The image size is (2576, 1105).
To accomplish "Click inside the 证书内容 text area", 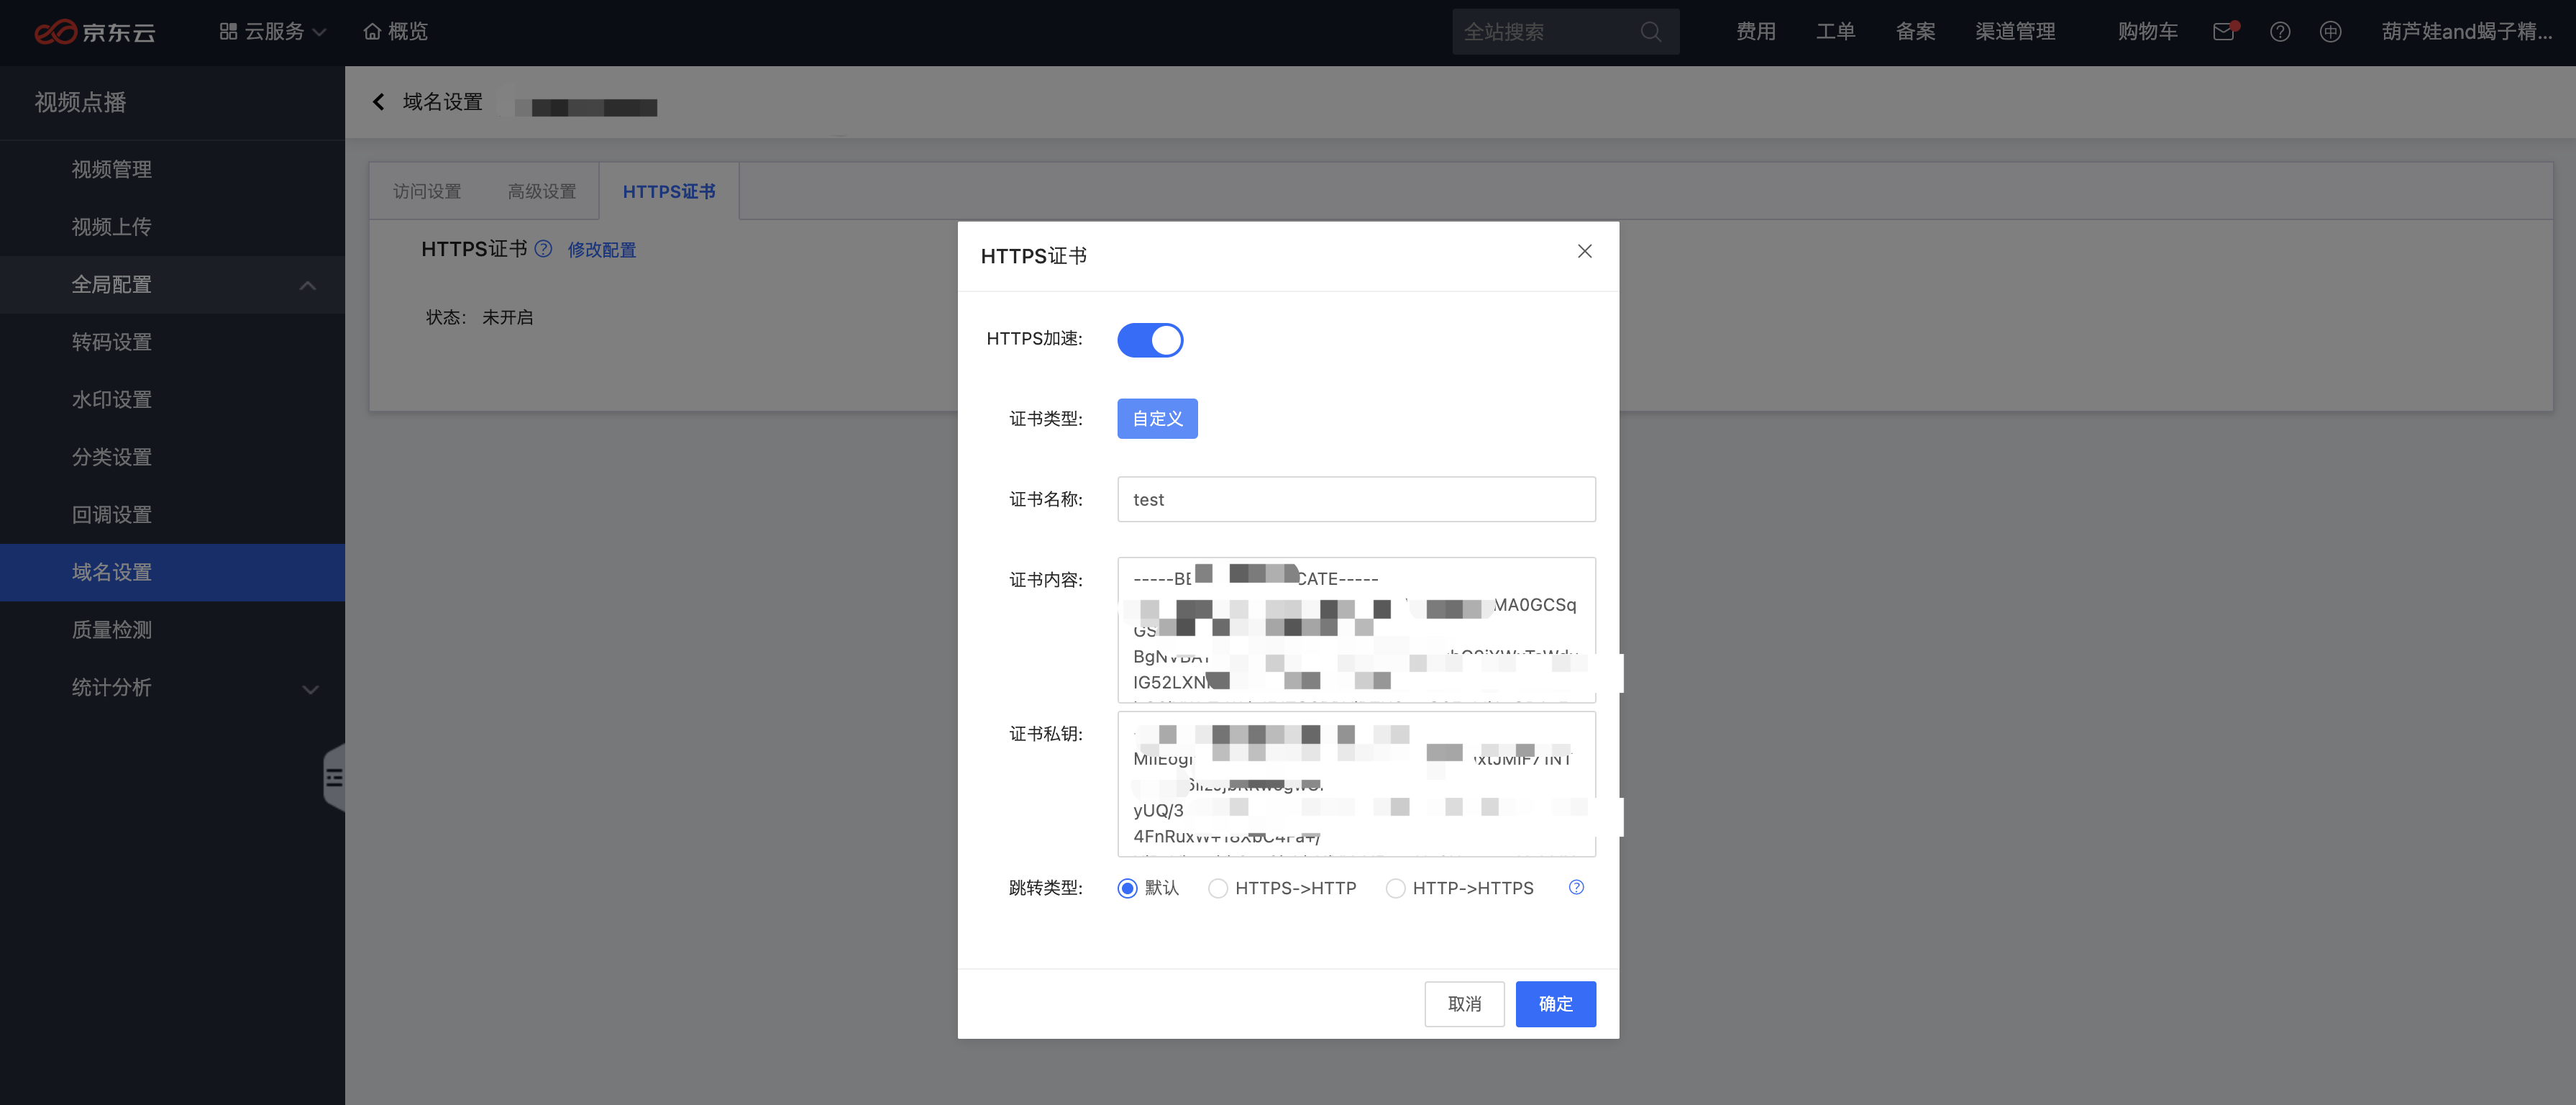I will coord(1356,630).
